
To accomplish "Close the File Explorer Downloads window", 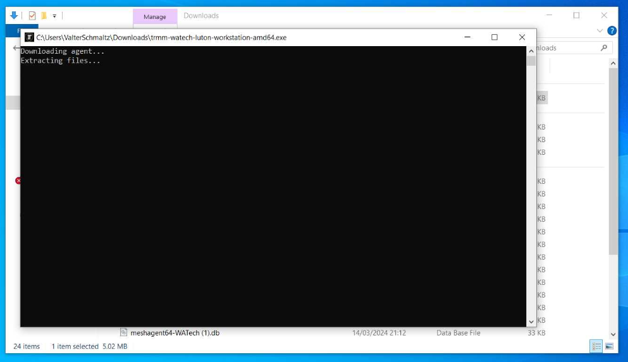I will coord(604,15).
